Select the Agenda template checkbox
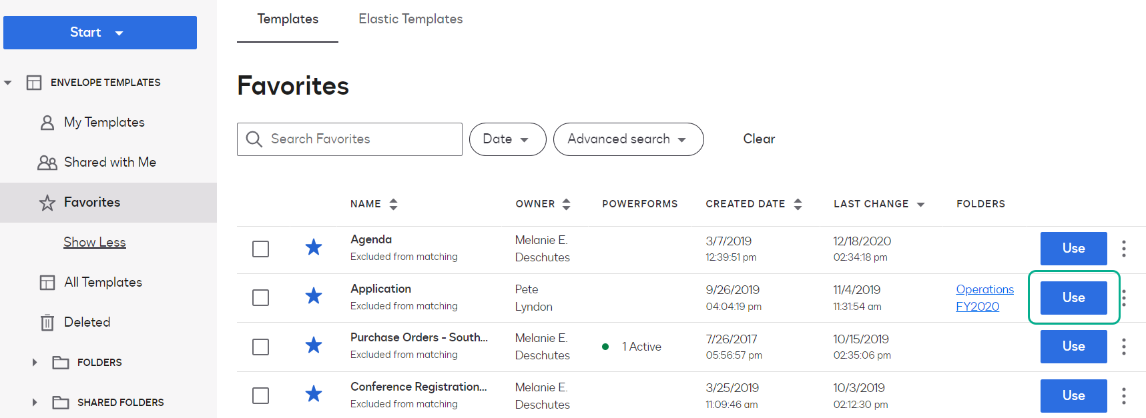The image size is (1146, 418). 261,249
